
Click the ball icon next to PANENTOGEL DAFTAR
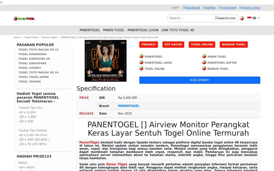[204, 62]
